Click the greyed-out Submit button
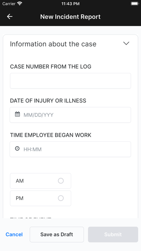Viewport: 141px width, 251px height. (x=113, y=234)
